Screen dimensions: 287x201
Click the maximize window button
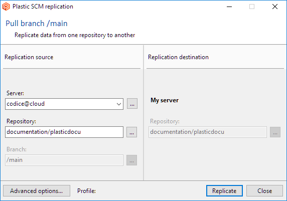pyautogui.click(x=252, y=7)
